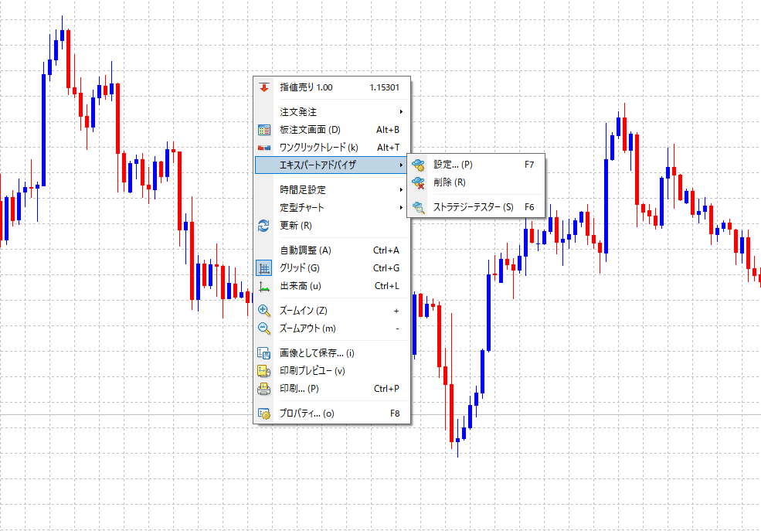Click the zoom out magnifier icon
Image resolution: width=761 pixels, height=531 pixels.
point(263,328)
